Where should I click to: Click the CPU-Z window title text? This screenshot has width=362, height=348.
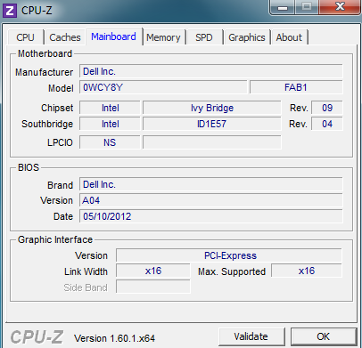point(37,11)
